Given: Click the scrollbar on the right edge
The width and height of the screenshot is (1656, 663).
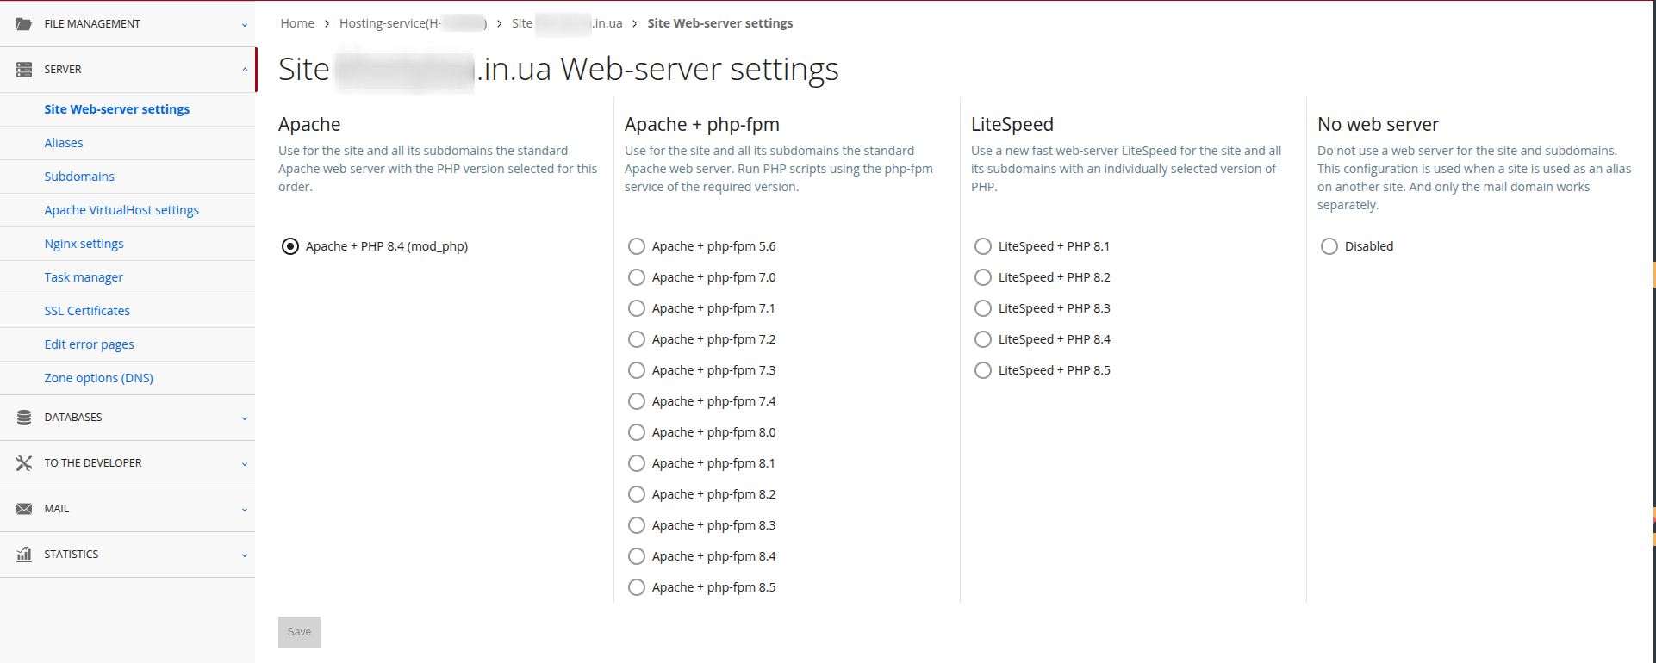Looking at the screenshot, I should click(x=1652, y=276).
